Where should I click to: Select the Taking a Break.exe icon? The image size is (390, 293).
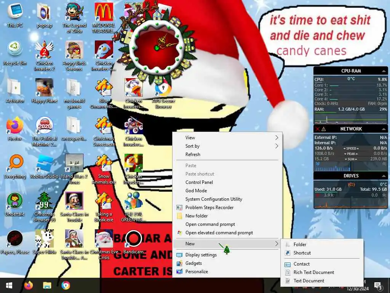pyautogui.click(x=104, y=206)
